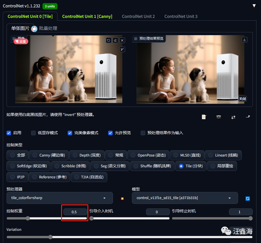261x243 pixels.
Task: Click the Variation slider handle
Action: 50,237
